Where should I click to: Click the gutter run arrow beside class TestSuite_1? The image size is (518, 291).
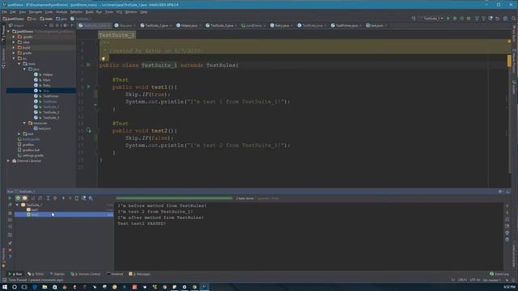88,65
